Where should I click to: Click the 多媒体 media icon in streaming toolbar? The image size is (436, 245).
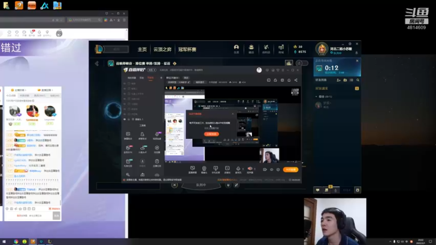(227, 169)
